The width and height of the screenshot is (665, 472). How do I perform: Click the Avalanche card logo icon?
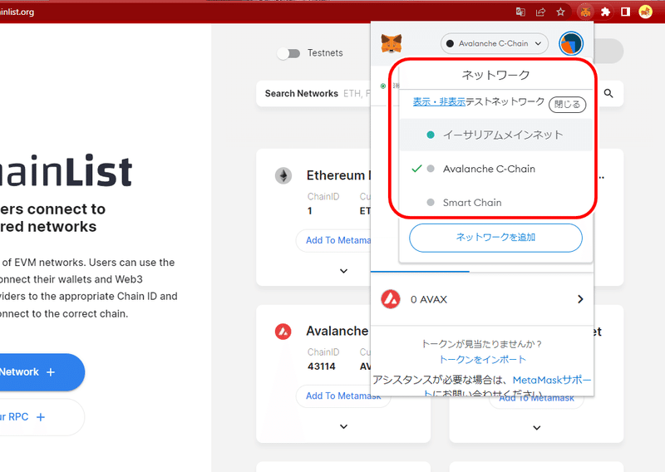[283, 332]
